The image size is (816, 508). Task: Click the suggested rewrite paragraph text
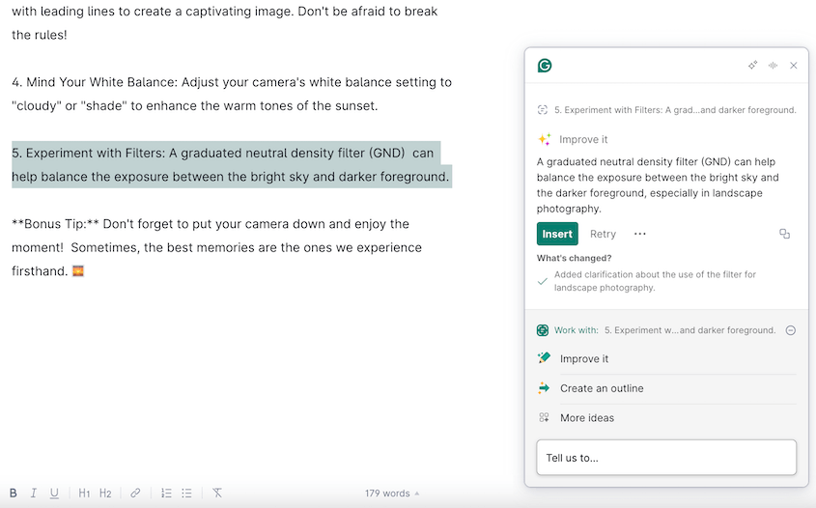coord(658,185)
